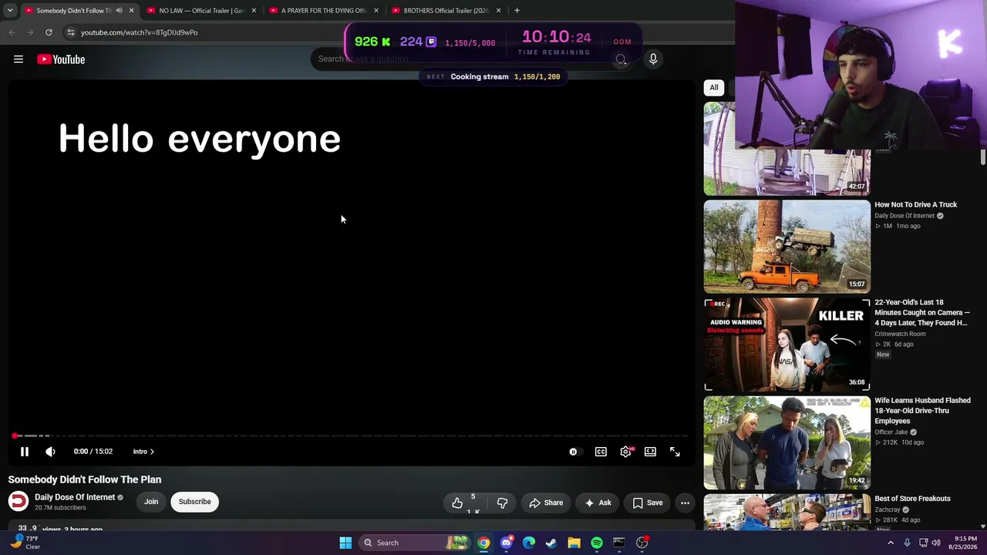The height and width of the screenshot is (555, 987).
Task: Switch to A PRAYER FOR THE DYING tab
Action: click(x=324, y=11)
